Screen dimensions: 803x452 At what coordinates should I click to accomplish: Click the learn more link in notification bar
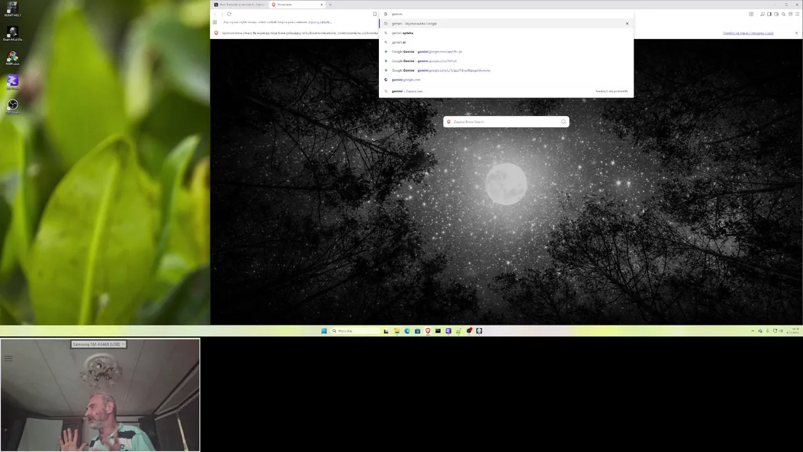click(x=748, y=33)
